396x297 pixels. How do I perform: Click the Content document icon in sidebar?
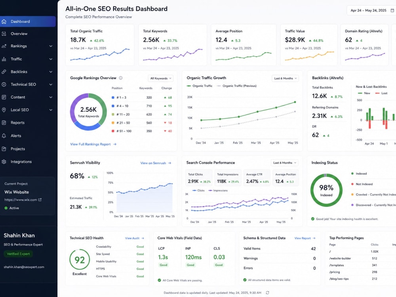click(x=4, y=97)
